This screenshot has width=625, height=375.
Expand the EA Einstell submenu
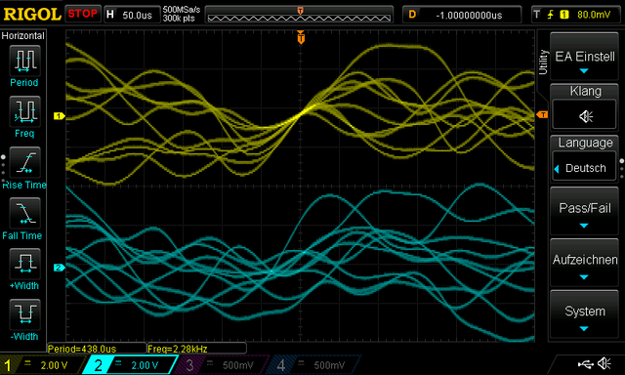pyautogui.click(x=584, y=57)
